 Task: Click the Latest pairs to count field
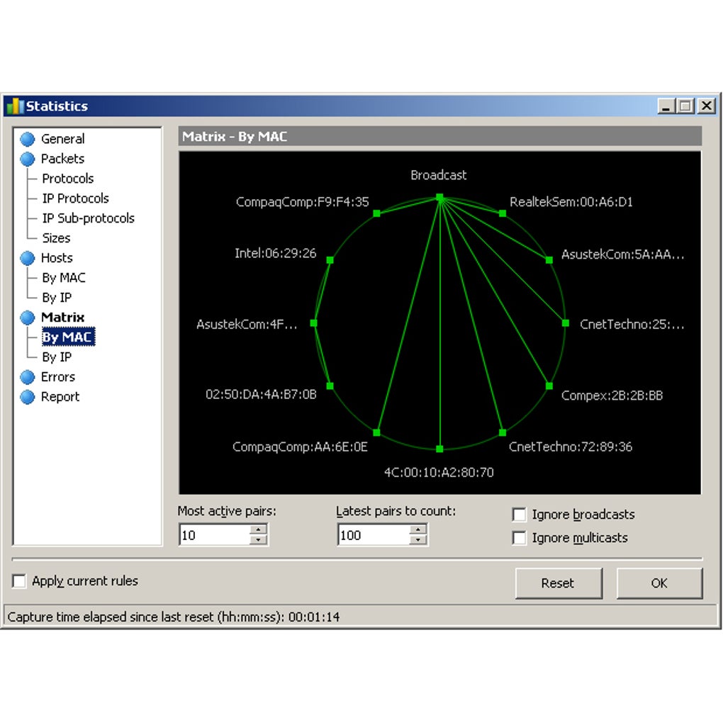374,535
